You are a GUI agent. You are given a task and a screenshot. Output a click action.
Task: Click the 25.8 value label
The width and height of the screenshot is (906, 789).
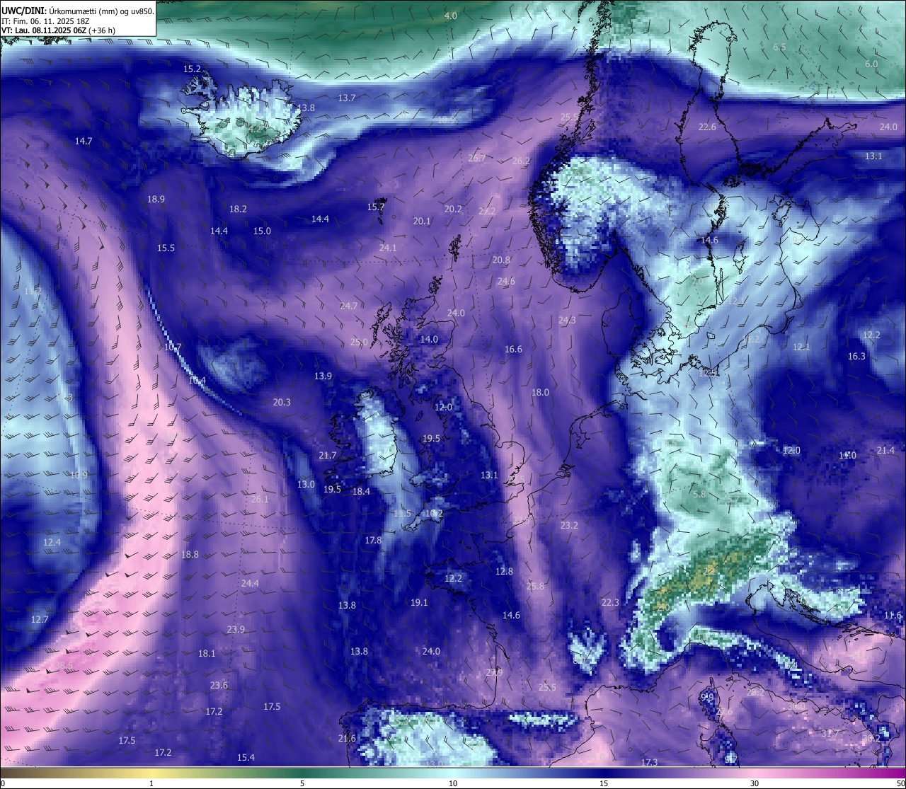click(536, 587)
